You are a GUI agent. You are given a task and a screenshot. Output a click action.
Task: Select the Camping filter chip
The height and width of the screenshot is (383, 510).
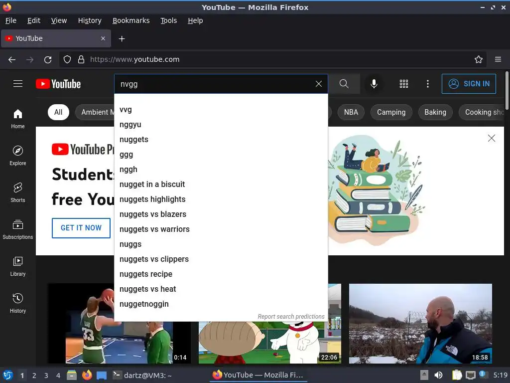click(x=391, y=112)
